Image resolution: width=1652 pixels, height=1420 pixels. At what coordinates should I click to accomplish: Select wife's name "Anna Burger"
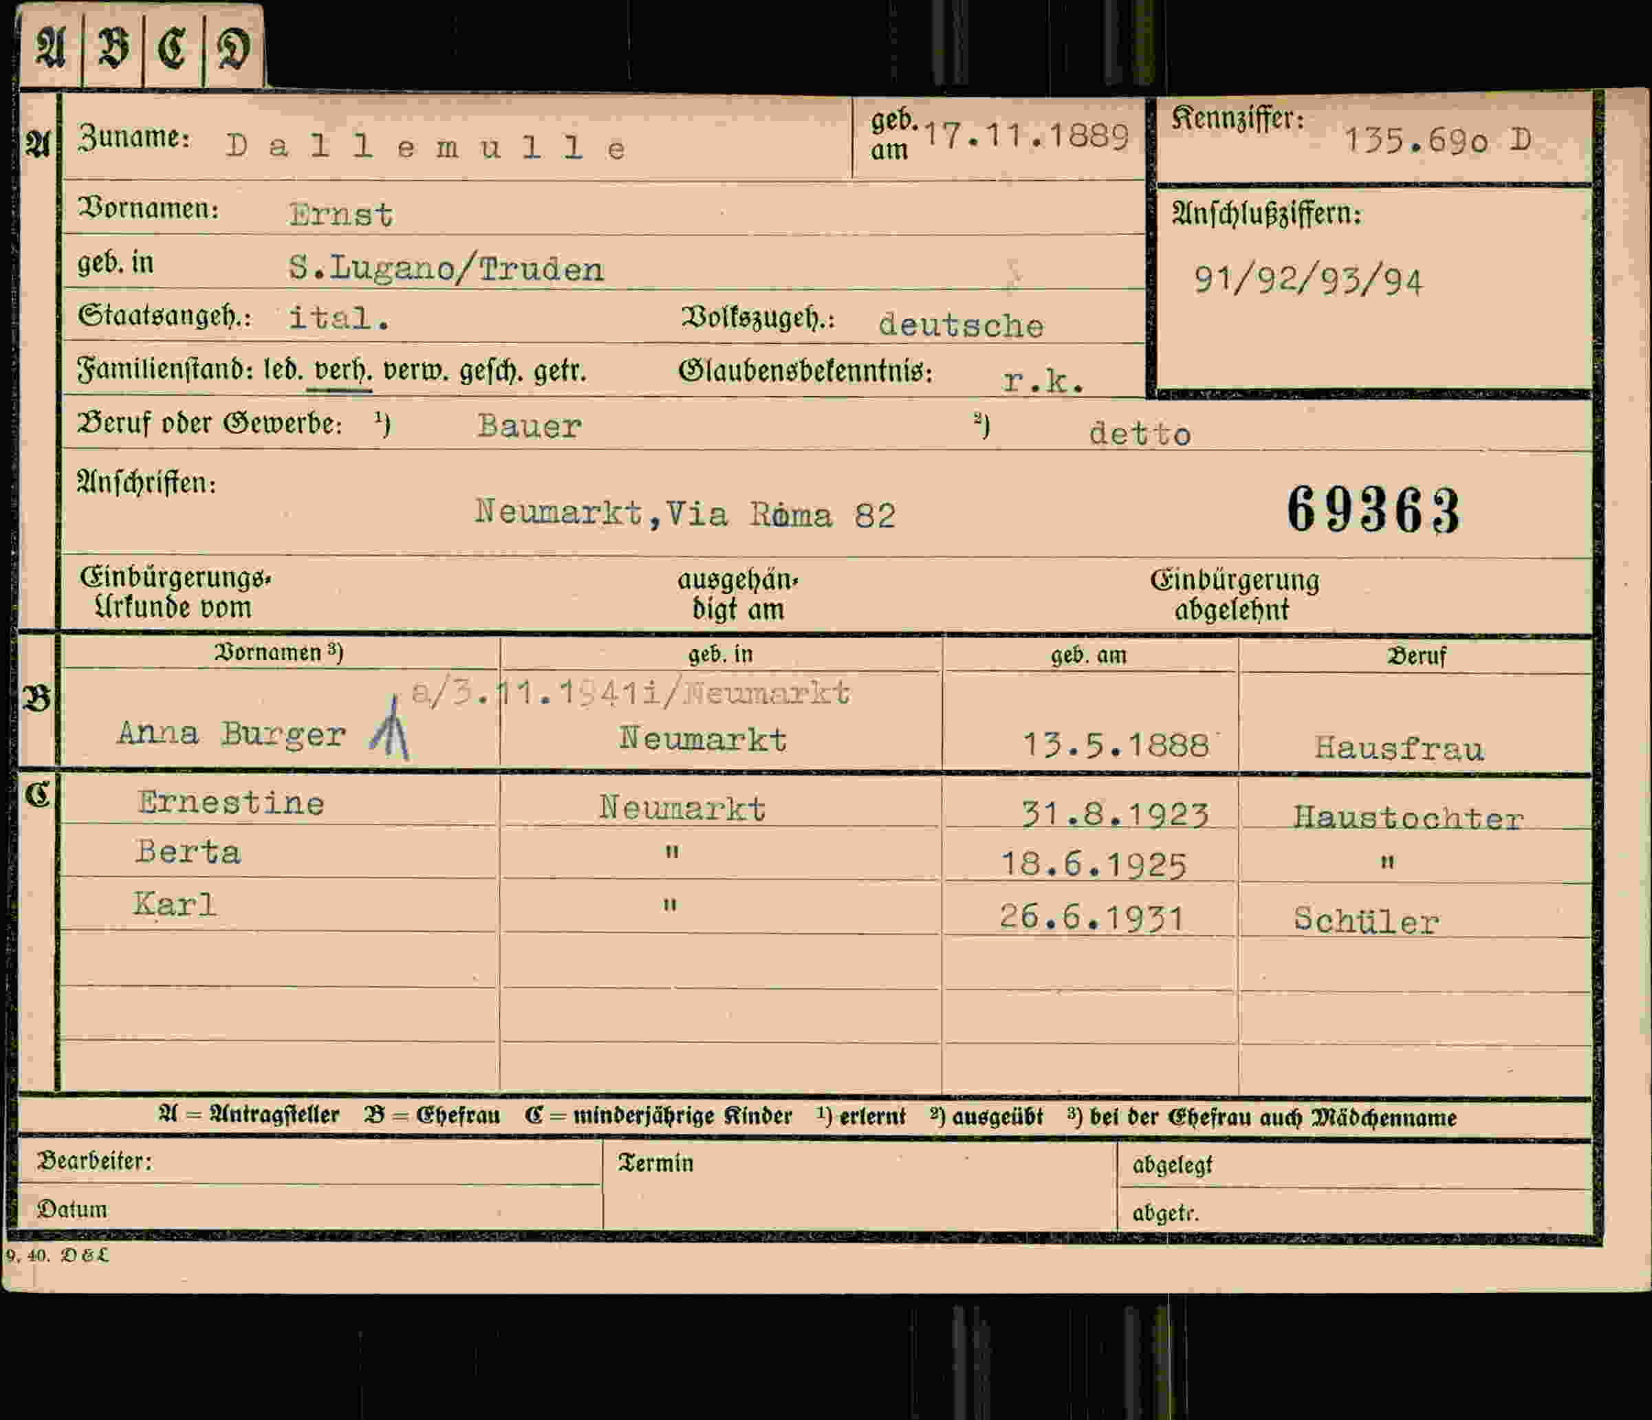[231, 734]
